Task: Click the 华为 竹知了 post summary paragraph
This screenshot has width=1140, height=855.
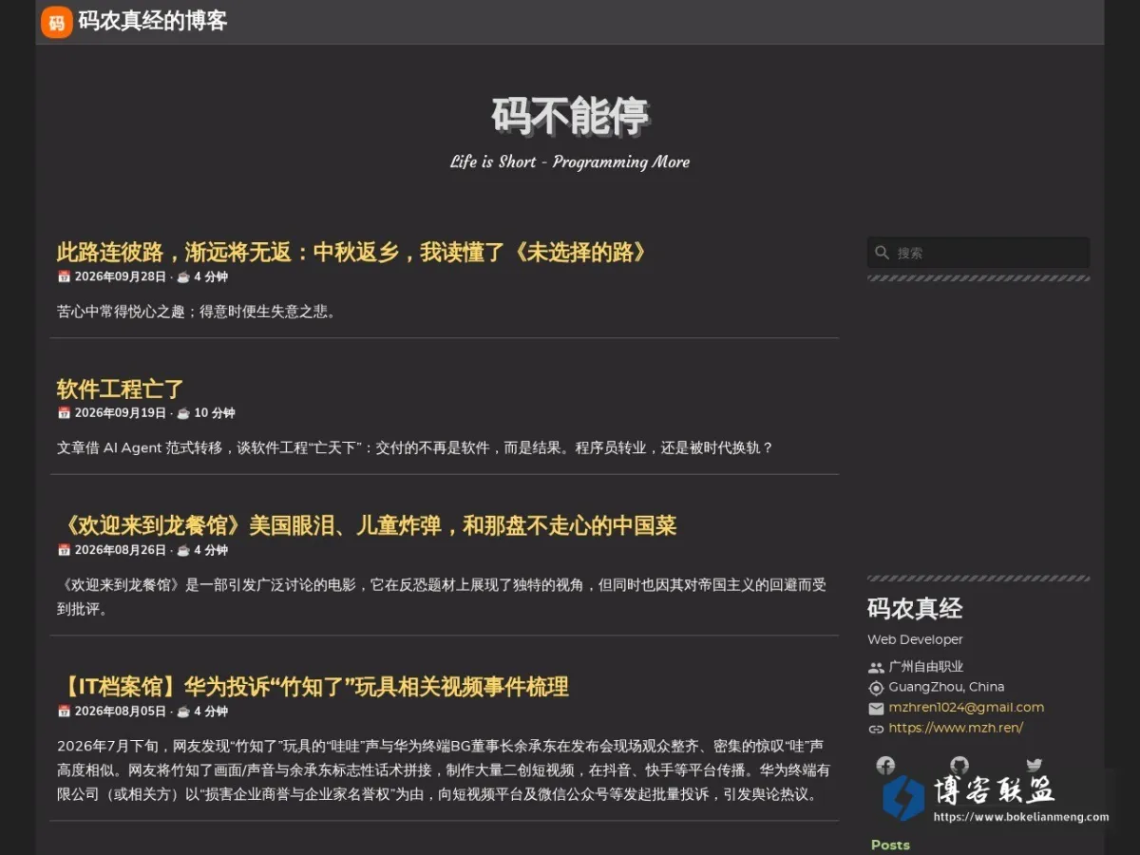Action: 444,770
